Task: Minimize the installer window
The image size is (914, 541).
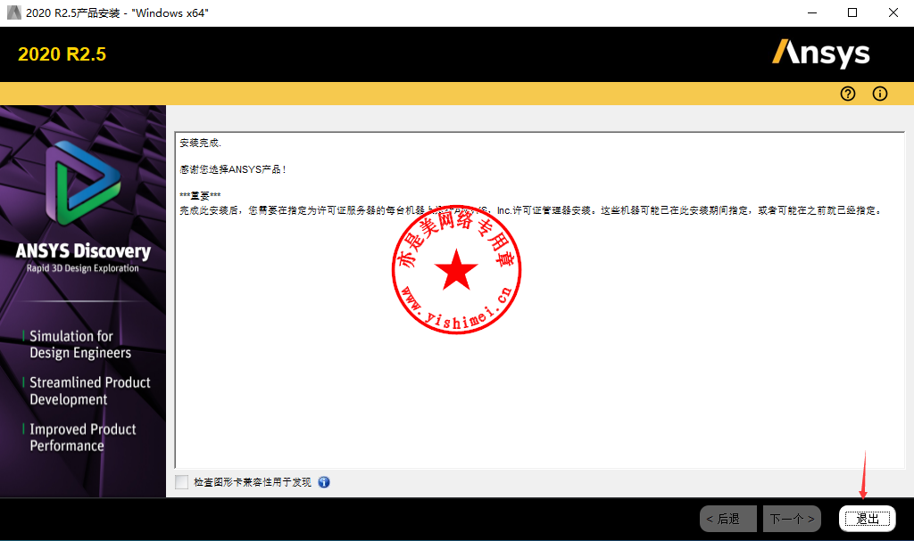Action: (812, 12)
